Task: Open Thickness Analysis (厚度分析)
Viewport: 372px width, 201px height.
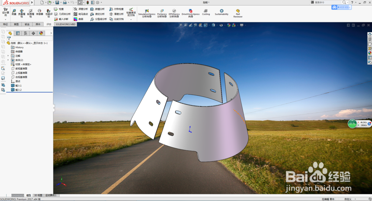Action: [116, 14]
